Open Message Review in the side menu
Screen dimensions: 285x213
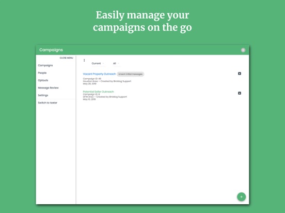coord(48,88)
